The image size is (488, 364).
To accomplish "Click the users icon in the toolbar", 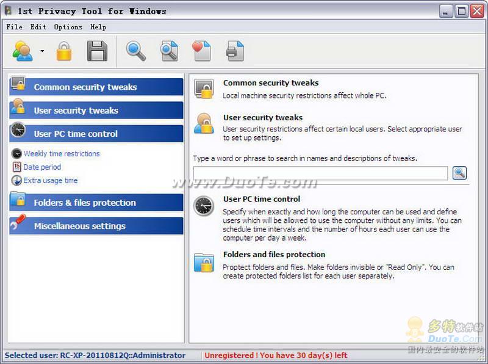I will [x=23, y=51].
